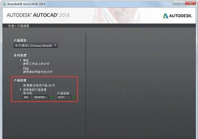198x139 pixels.
Task: Click the Autodesk logo in header
Action: click(x=178, y=16)
